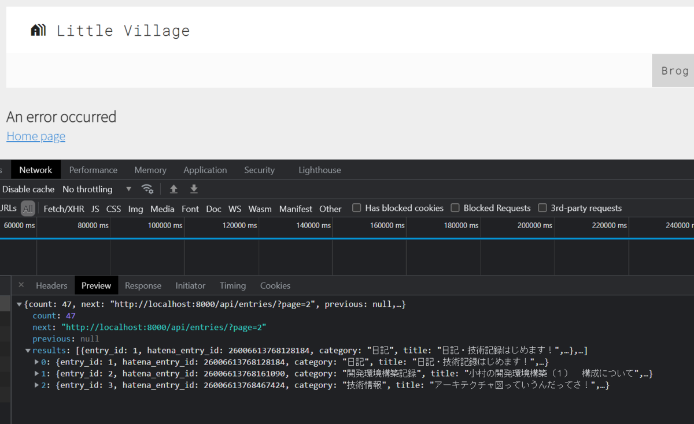Click the next page URL value

pyautogui.click(x=164, y=328)
